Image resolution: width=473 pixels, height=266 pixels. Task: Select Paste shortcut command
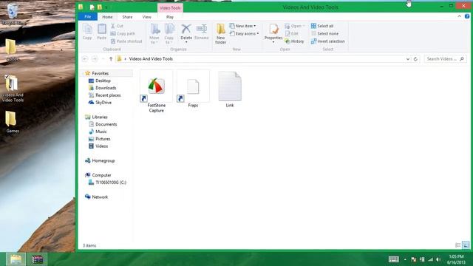[x=126, y=41]
